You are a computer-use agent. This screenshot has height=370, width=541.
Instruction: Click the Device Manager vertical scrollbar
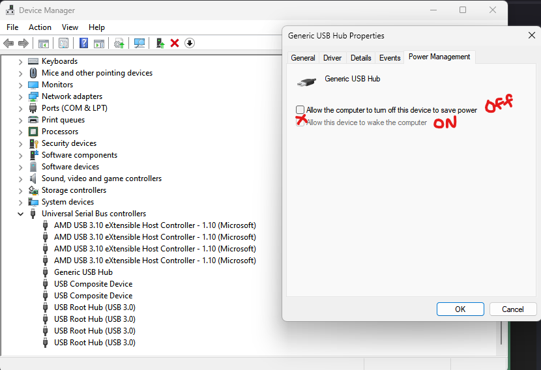(x=501, y=333)
